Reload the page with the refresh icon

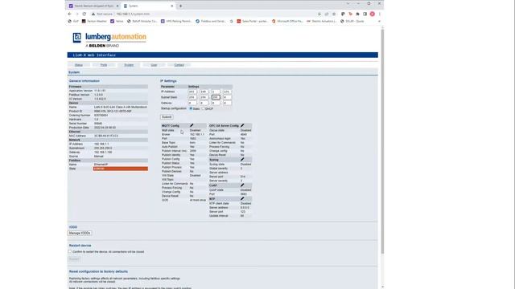pyautogui.click(x=84, y=14)
